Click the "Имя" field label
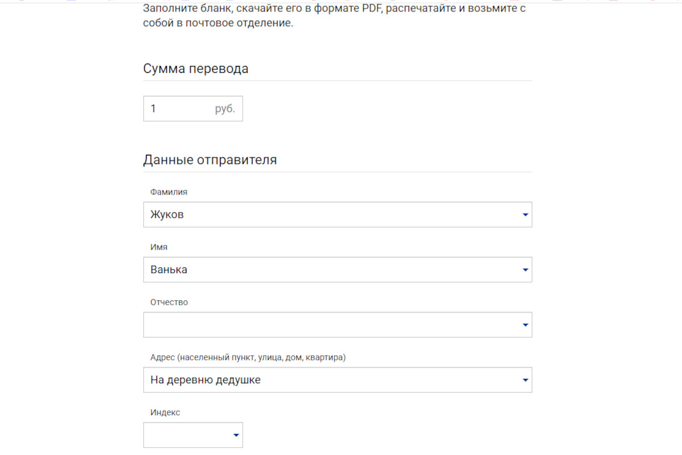682x455 pixels. 159,247
